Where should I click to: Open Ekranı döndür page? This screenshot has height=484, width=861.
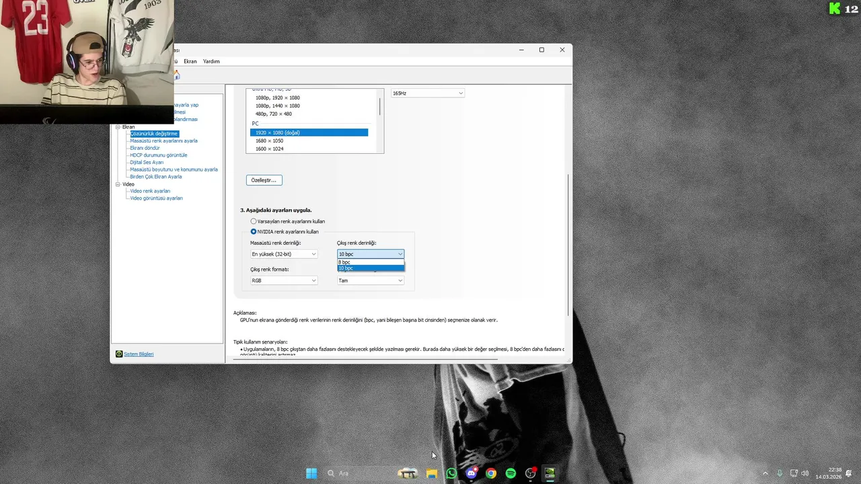tap(145, 148)
